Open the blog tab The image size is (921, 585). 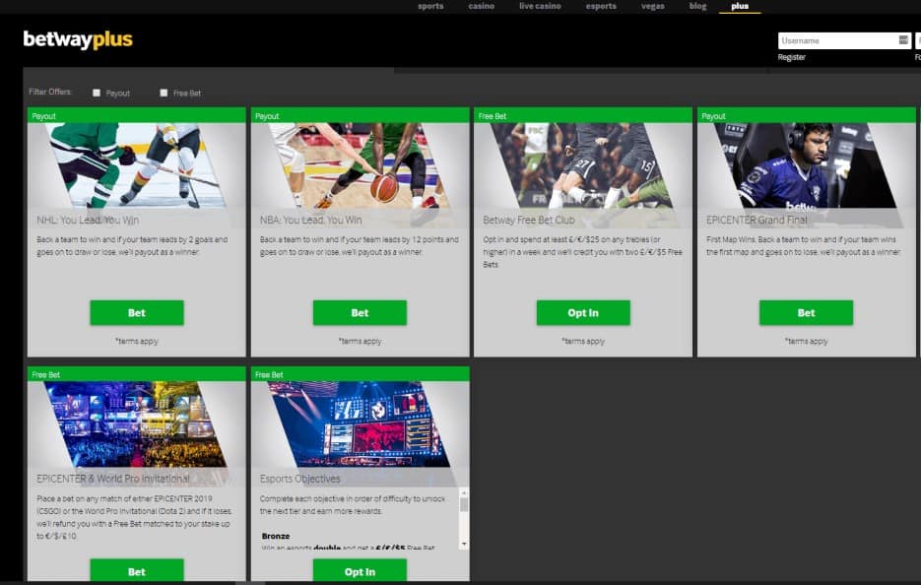697,6
